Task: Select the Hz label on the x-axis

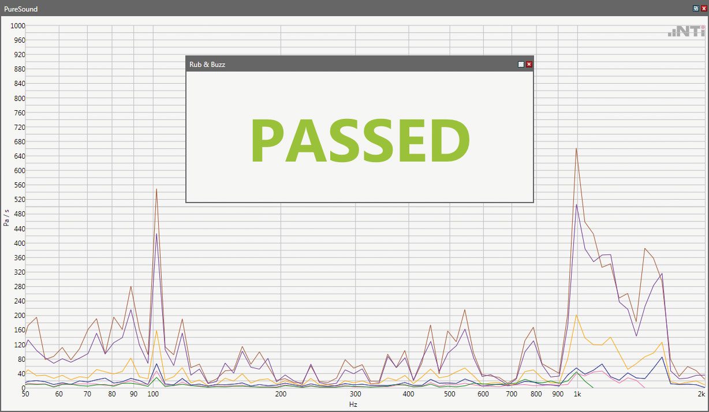Action: click(353, 404)
